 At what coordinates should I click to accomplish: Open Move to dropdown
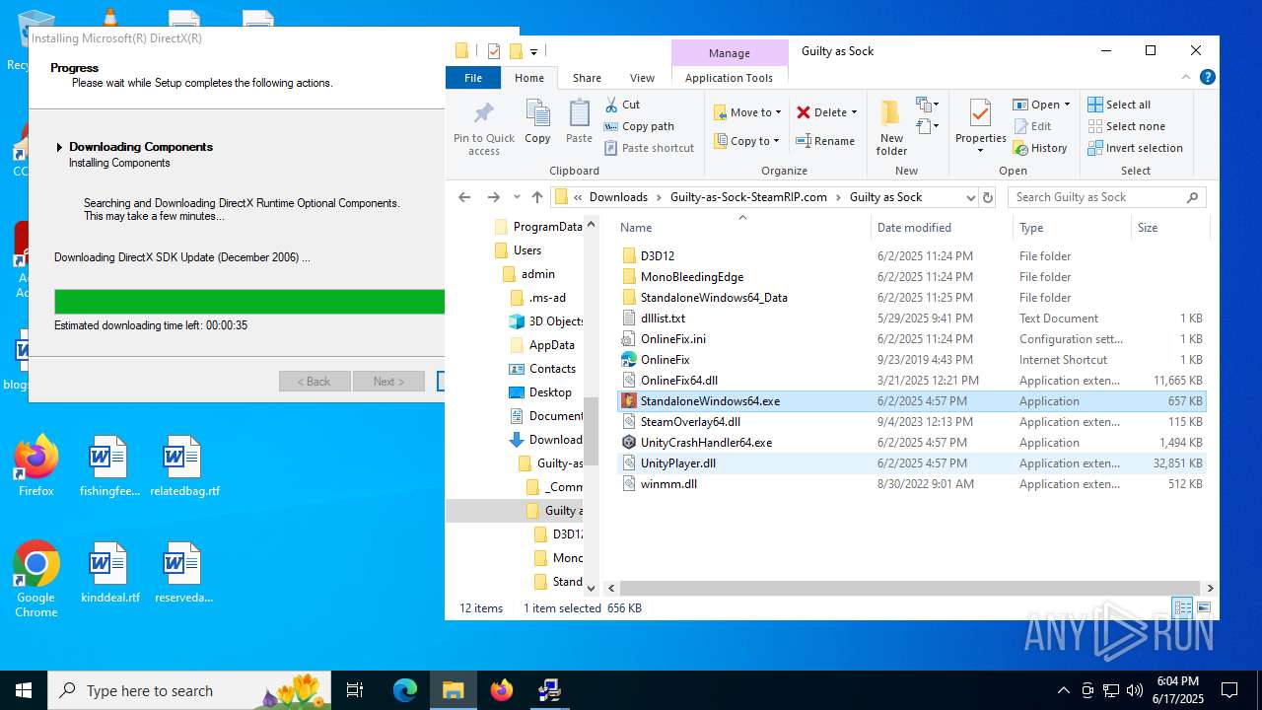747,112
